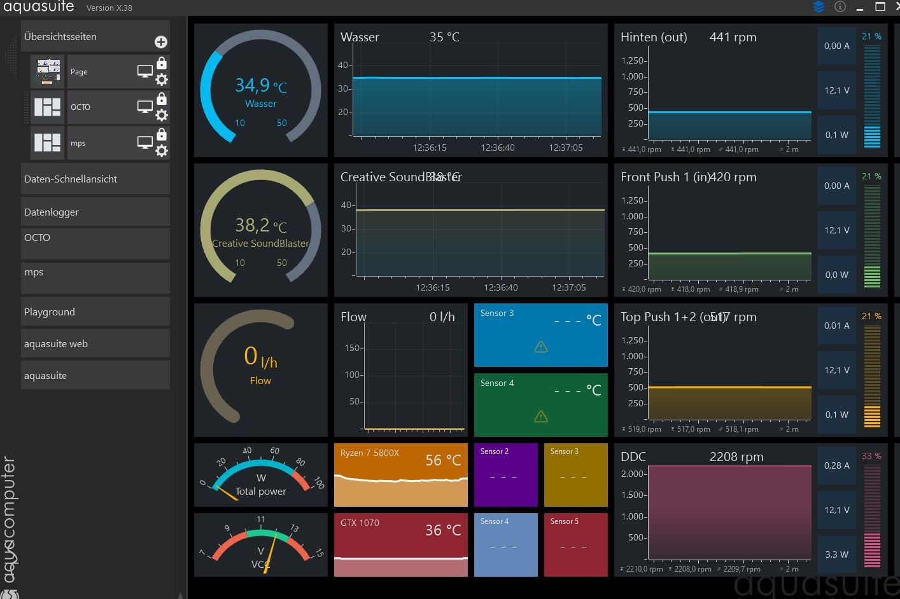Click the Creative SoundBlaster temperature chart
Image resolution: width=900 pixels, height=599 pixels.
point(471,230)
